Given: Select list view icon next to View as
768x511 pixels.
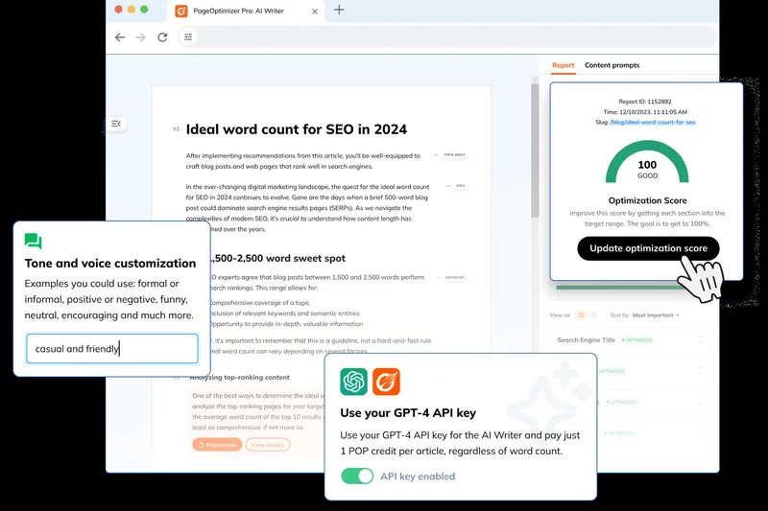Looking at the screenshot, I should (x=582, y=314).
